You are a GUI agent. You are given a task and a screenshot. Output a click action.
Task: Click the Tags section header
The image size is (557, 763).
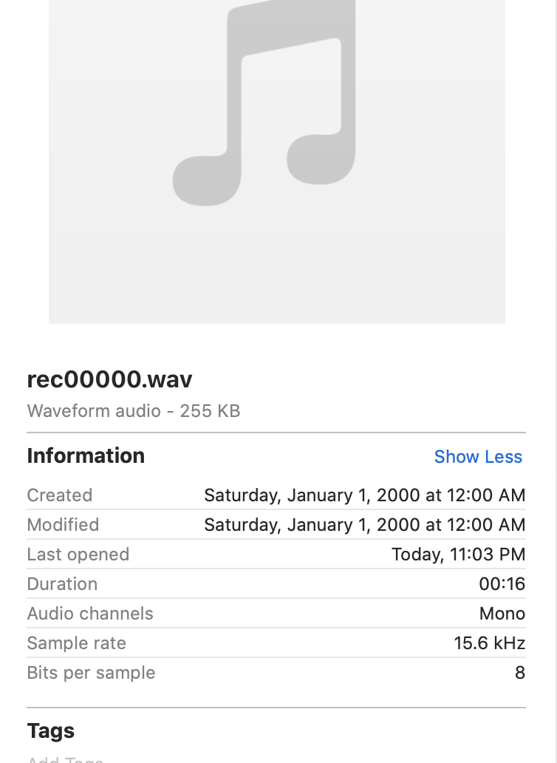tap(51, 731)
